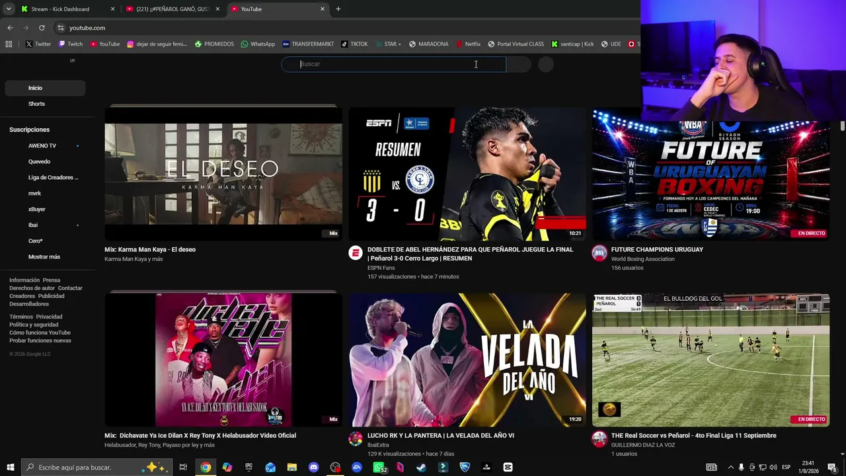Open Ibai subscription channel
The width and height of the screenshot is (846, 476).
pos(33,225)
